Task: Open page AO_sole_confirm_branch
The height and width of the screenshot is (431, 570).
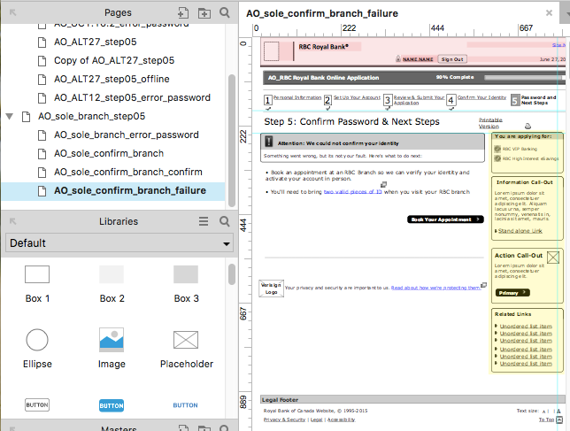Action: click(109, 153)
